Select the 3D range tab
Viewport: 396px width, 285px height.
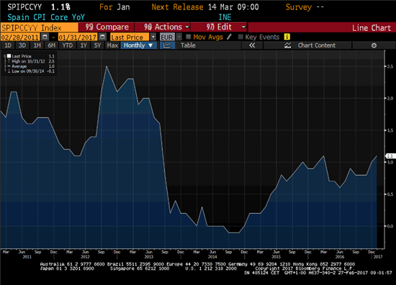(x=22, y=45)
